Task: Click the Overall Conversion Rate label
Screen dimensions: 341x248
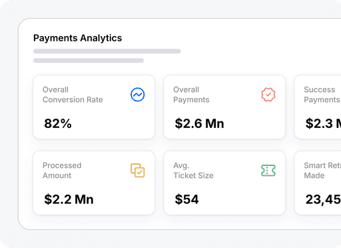Action: tap(73, 95)
